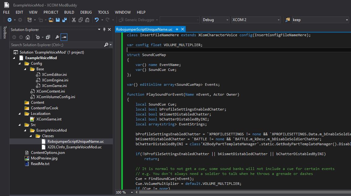This screenshot has width=351, height=196.
Task: Select X2DLCInfo_ExampleVoiceMod.uc file
Action: pyautogui.click(x=74, y=147)
